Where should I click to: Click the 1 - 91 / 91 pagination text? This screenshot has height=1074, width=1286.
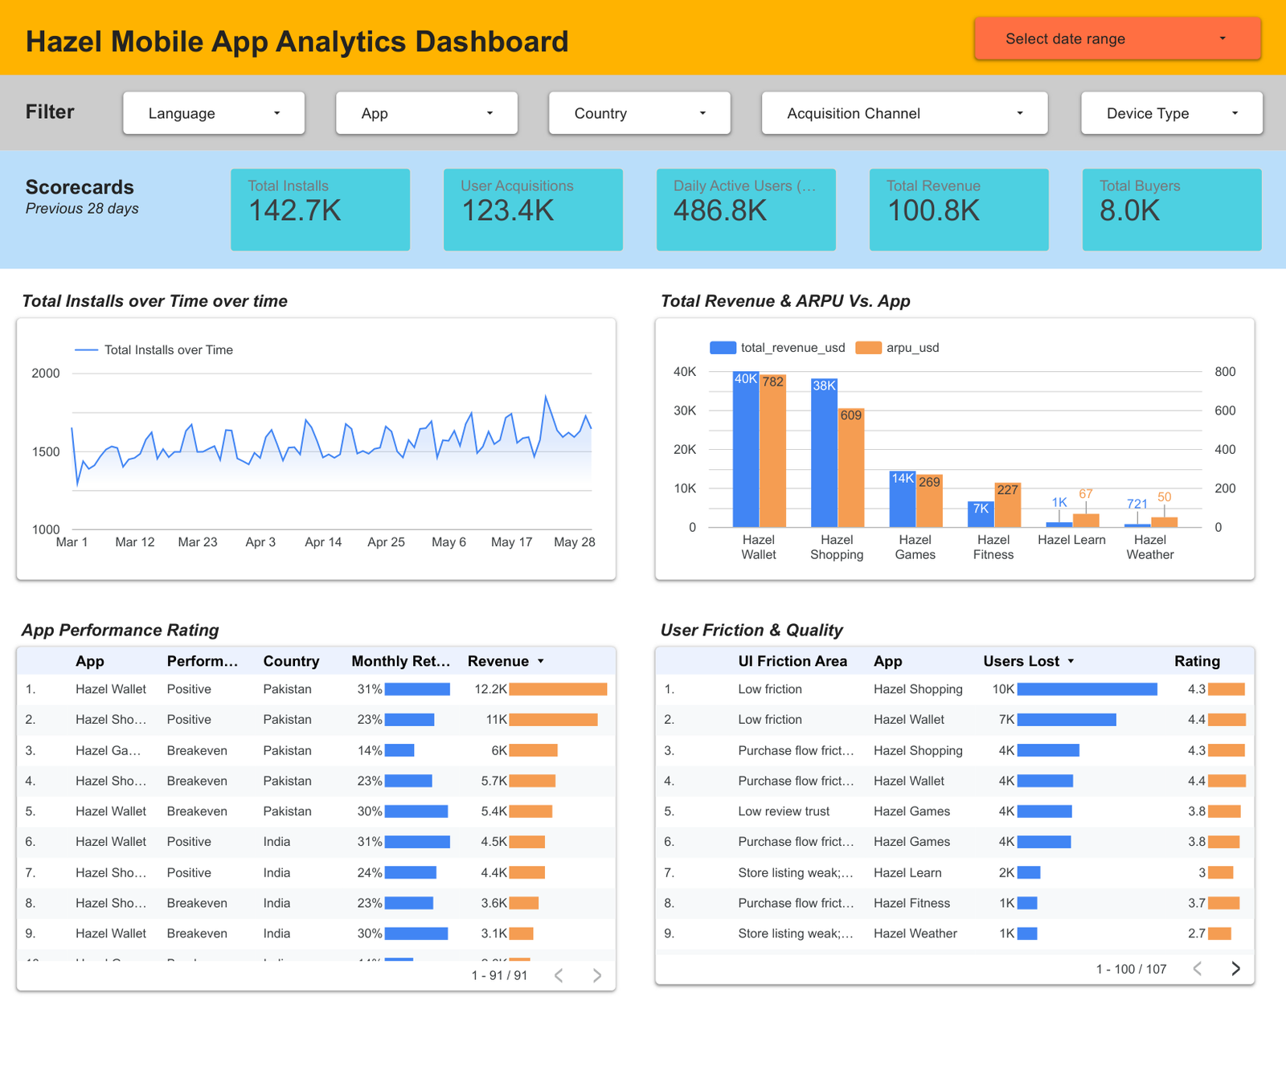click(499, 975)
